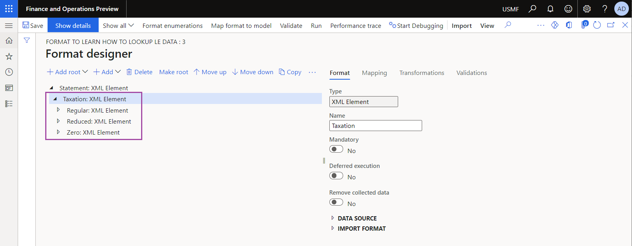Open Modules list icon in sidebar
The width and height of the screenshot is (632, 246).
(x=9, y=104)
